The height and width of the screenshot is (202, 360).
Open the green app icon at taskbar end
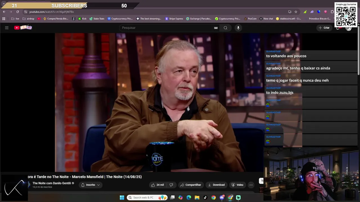238,198
